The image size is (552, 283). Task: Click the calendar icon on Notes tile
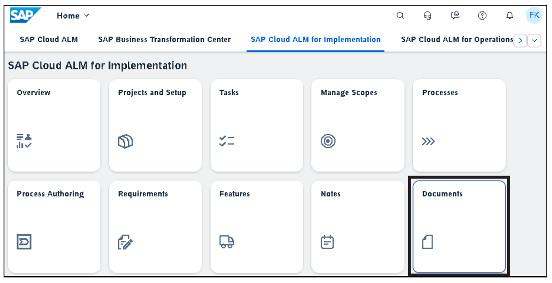(x=327, y=242)
